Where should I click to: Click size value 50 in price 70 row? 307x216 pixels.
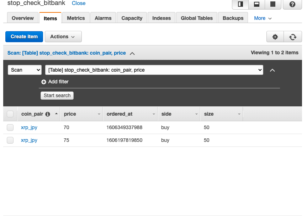coord(207,127)
